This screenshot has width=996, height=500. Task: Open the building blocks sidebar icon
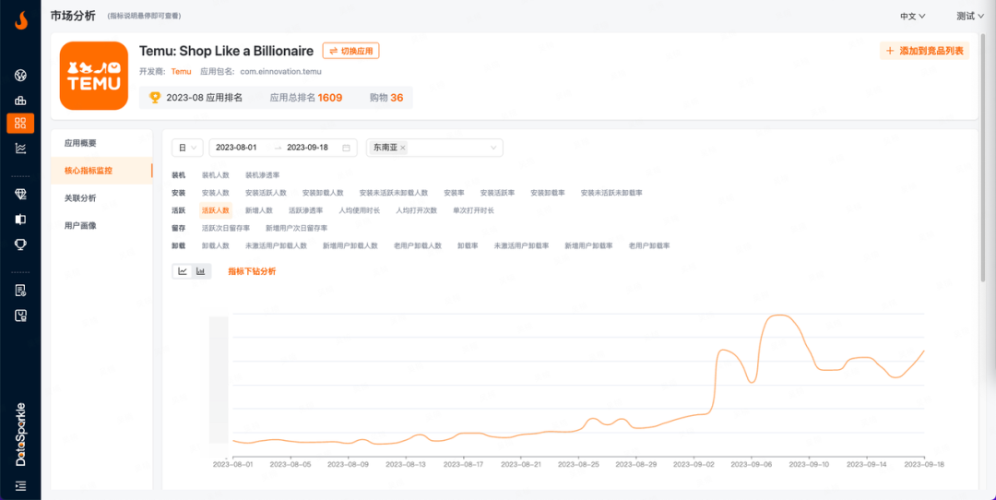click(x=20, y=101)
